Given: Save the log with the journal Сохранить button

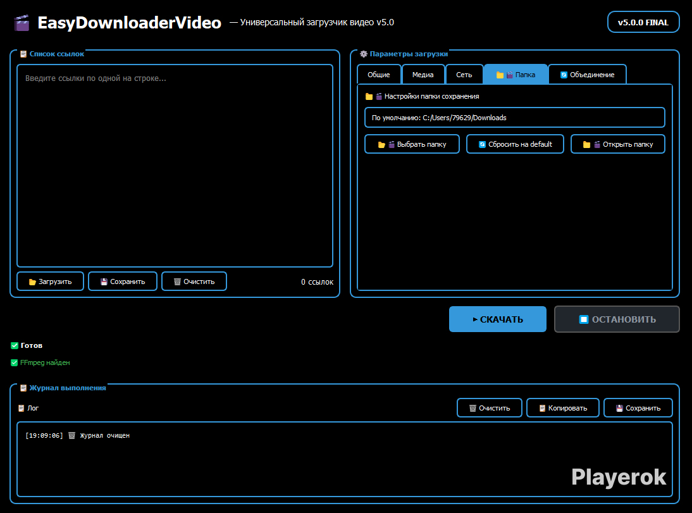Looking at the screenshot, I should click(638, 408).
